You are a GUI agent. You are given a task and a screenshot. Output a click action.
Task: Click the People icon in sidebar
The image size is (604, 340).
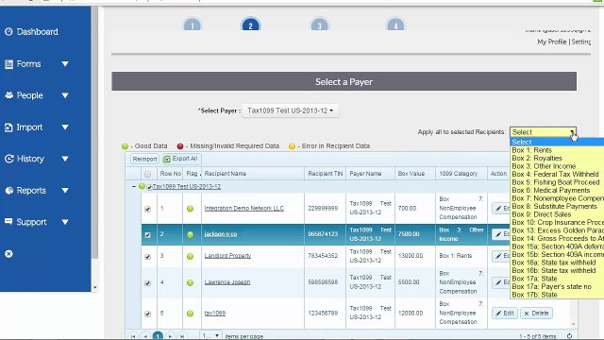8,95
